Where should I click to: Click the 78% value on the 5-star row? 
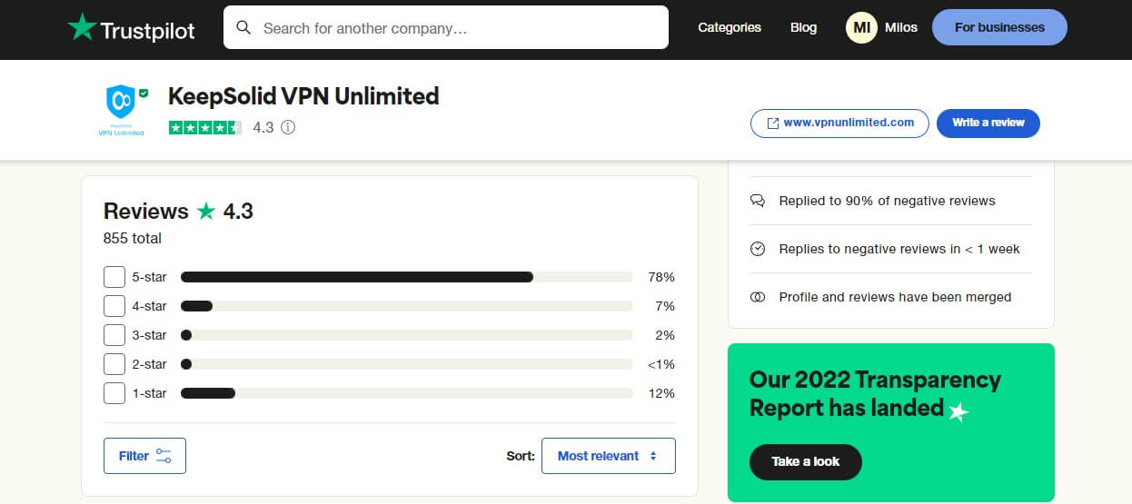coord(662,277)
